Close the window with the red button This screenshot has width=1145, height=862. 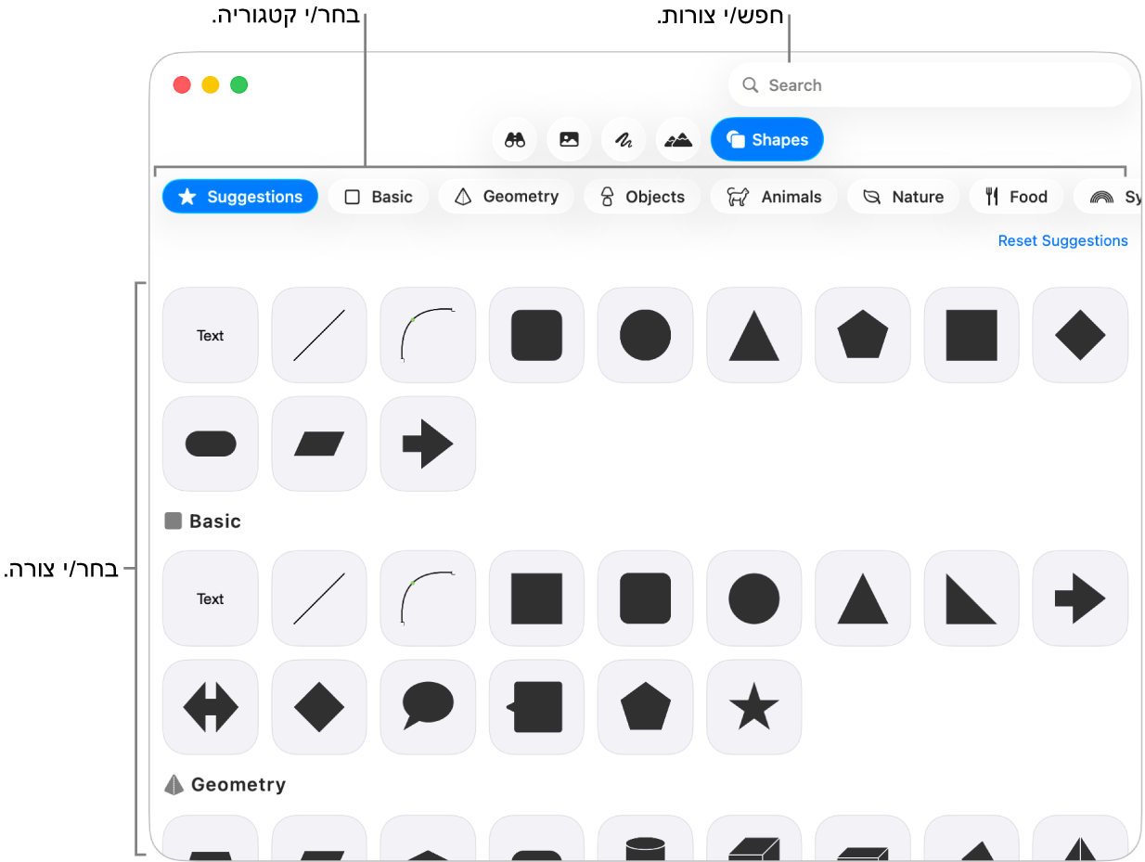tap(182, 84)
